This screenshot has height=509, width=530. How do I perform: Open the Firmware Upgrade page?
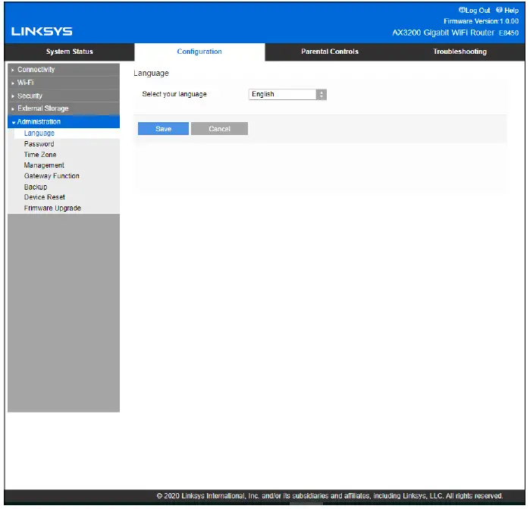[x=52, y=209]
